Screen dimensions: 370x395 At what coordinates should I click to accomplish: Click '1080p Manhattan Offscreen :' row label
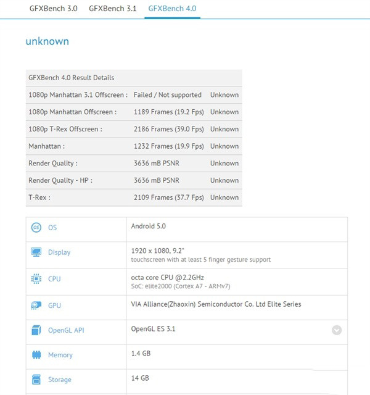tap(73, 112)
